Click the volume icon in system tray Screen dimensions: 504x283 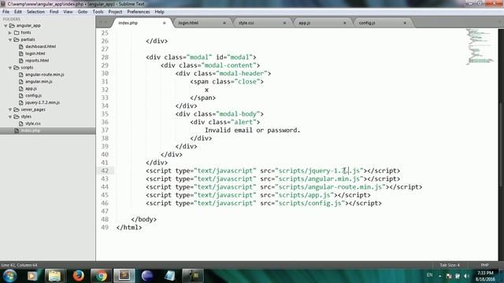point(466,276)
